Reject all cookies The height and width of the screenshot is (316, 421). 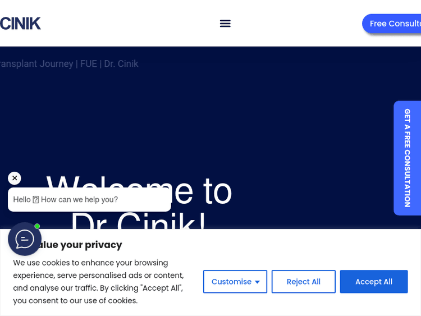303,282
